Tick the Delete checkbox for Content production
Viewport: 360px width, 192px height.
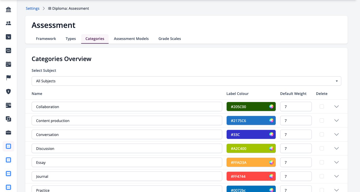pyautogui.click(x=322, y=120)
